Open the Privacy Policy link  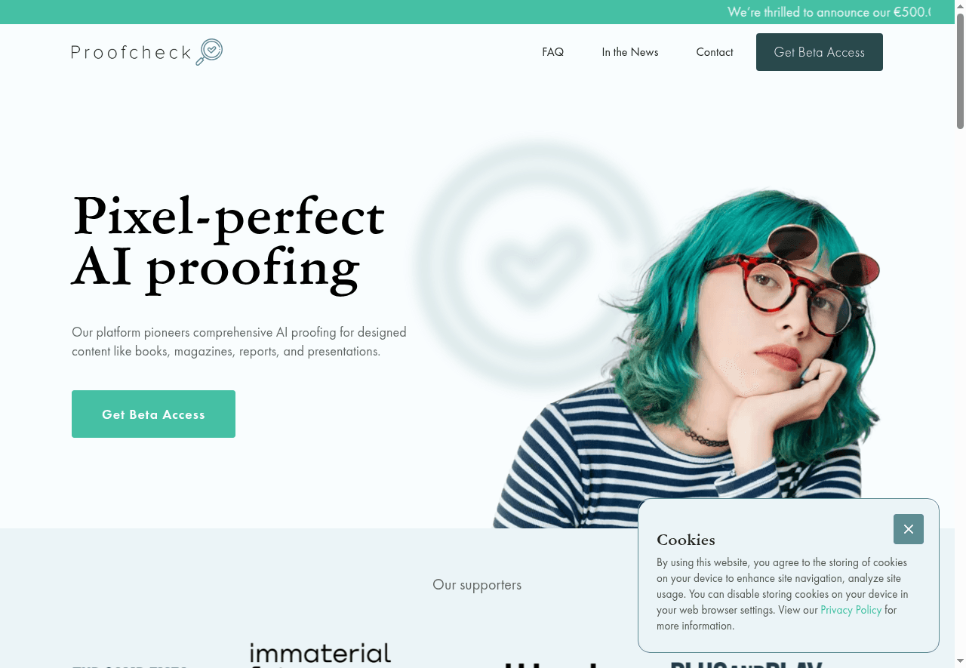click(851, 610)
